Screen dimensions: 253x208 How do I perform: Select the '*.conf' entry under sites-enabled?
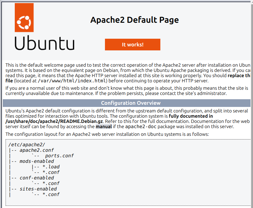52,194
